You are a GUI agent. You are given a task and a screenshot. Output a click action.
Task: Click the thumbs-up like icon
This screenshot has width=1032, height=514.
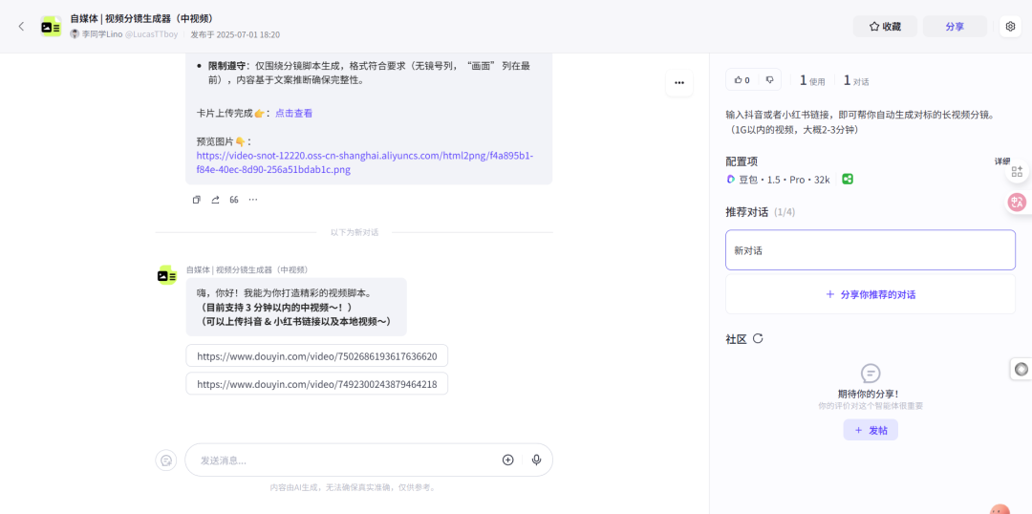point(738,80)
